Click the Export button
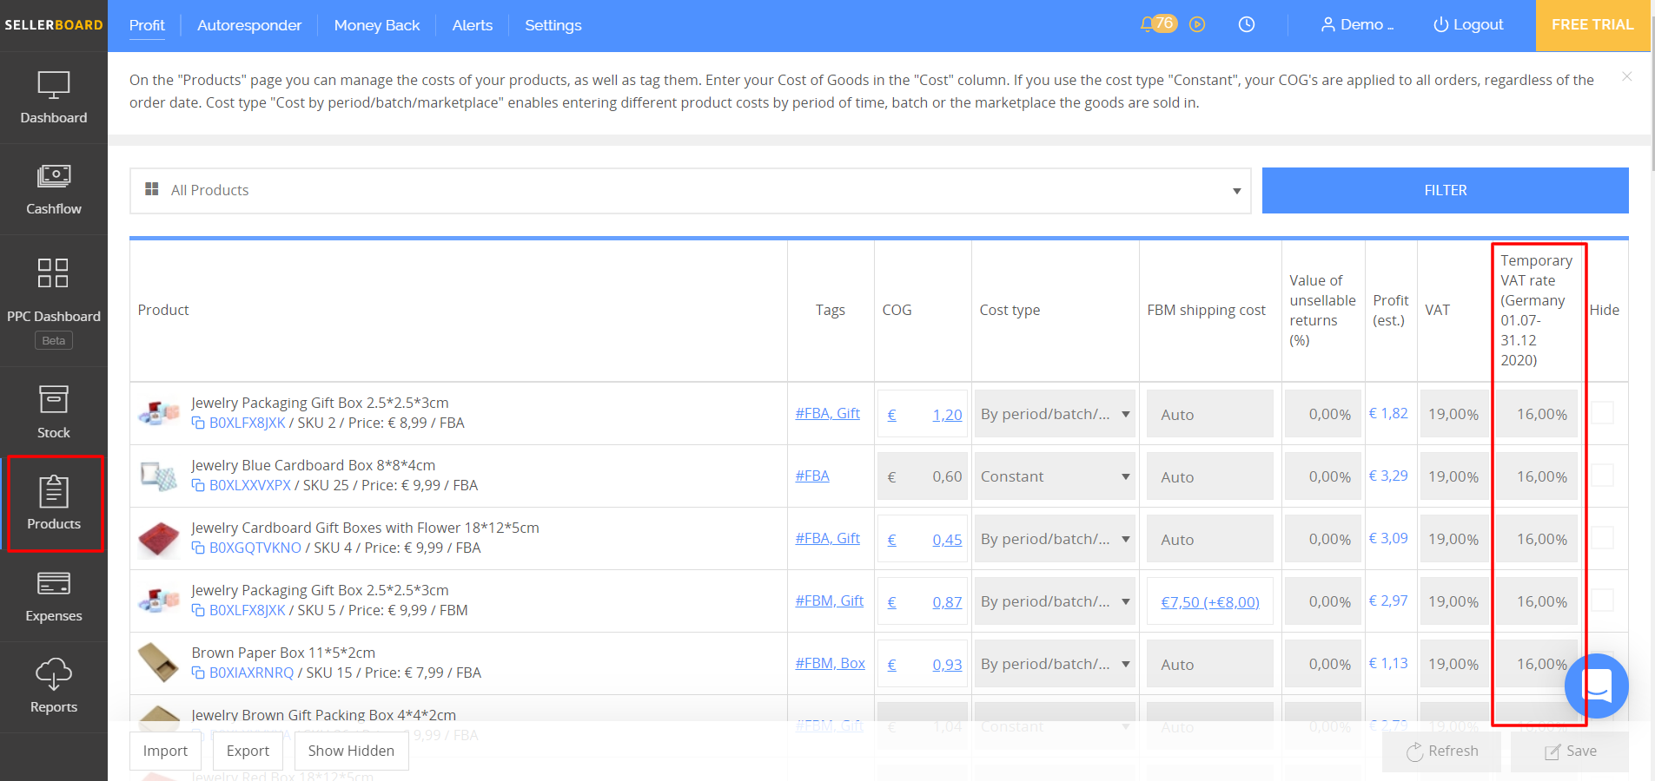Image resolution: width=1655 pixels, height=781 pixels. point(248,751)
